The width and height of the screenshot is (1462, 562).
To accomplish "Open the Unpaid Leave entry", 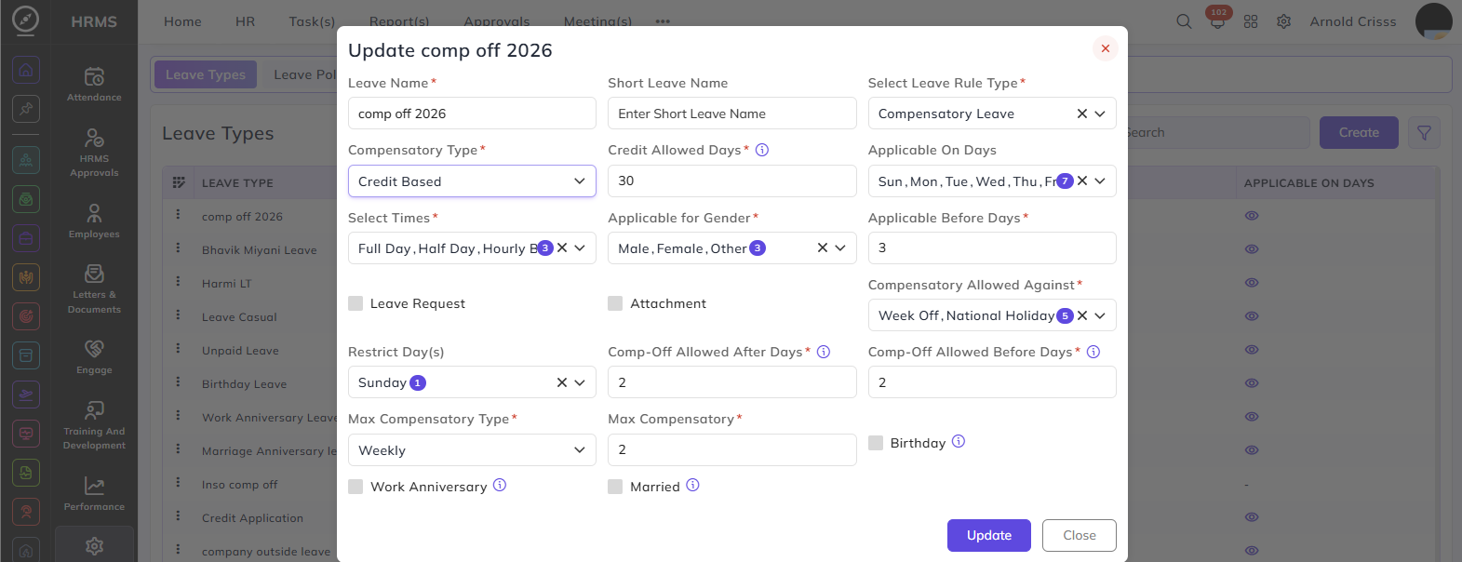I will (240, 351).
